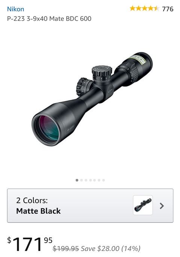Viewport: 180px width, 257px height.
Task: Open the Nikon brand link
Action: pos(15,9)
